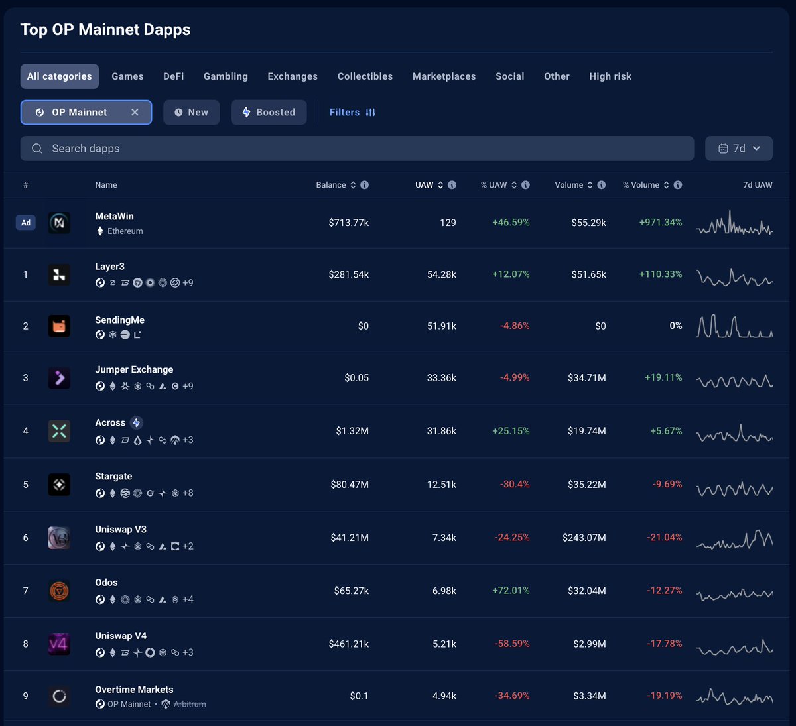The height and width of the screenshot is (726, 796).
Task: Click the % UAW column info icon
Action: (x=525, y=185)
